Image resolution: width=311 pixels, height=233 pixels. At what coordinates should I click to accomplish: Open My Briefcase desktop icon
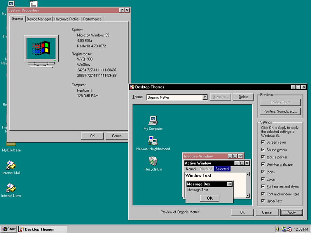11,144
